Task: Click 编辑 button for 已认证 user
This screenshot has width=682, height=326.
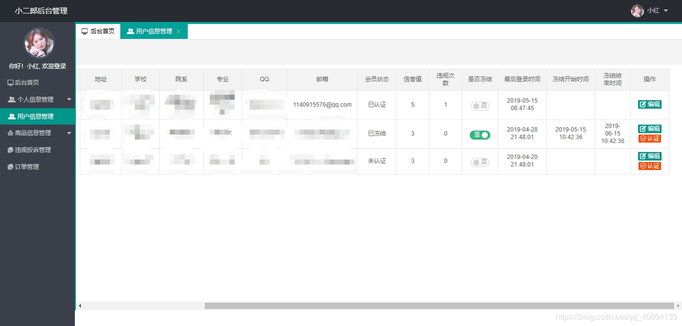Action: (x=650, y=104)
